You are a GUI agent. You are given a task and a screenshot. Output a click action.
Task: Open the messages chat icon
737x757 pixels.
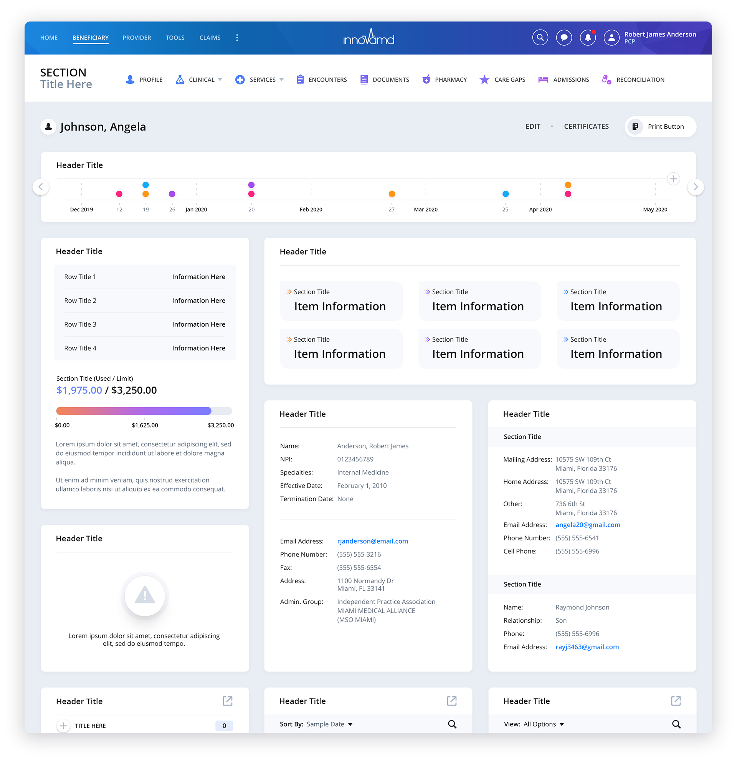click(564, 38)
